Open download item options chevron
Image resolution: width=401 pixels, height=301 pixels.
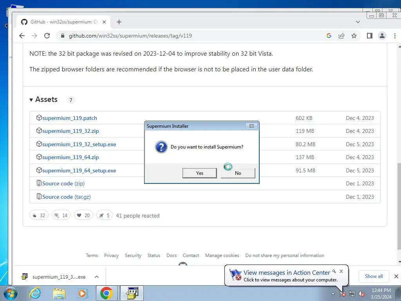point(97,277)
